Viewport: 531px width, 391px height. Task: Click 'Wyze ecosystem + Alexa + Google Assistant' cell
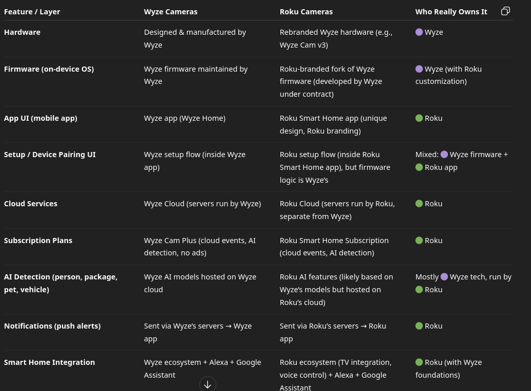tap(202, 368)
